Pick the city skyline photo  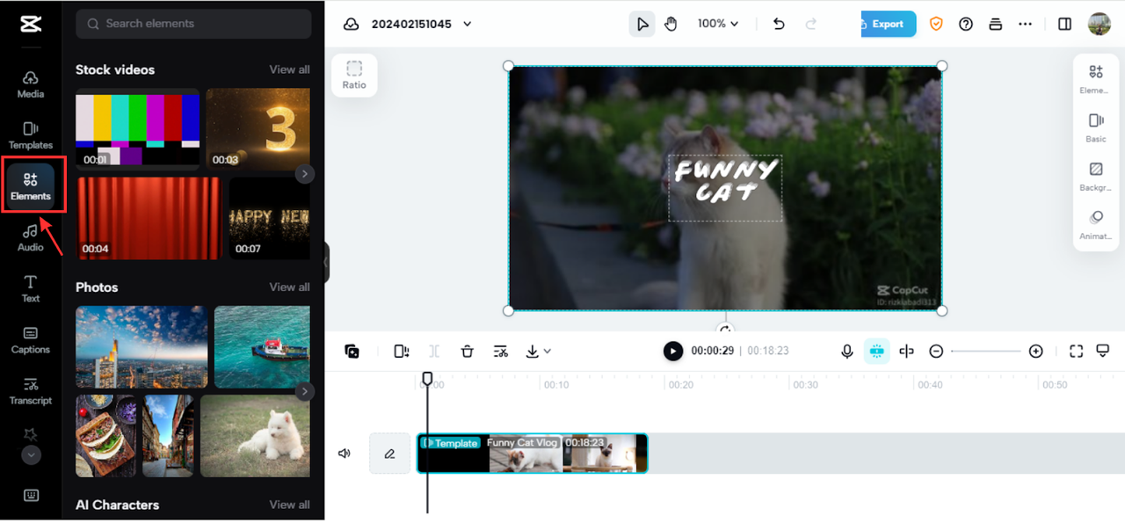[142, 347]
